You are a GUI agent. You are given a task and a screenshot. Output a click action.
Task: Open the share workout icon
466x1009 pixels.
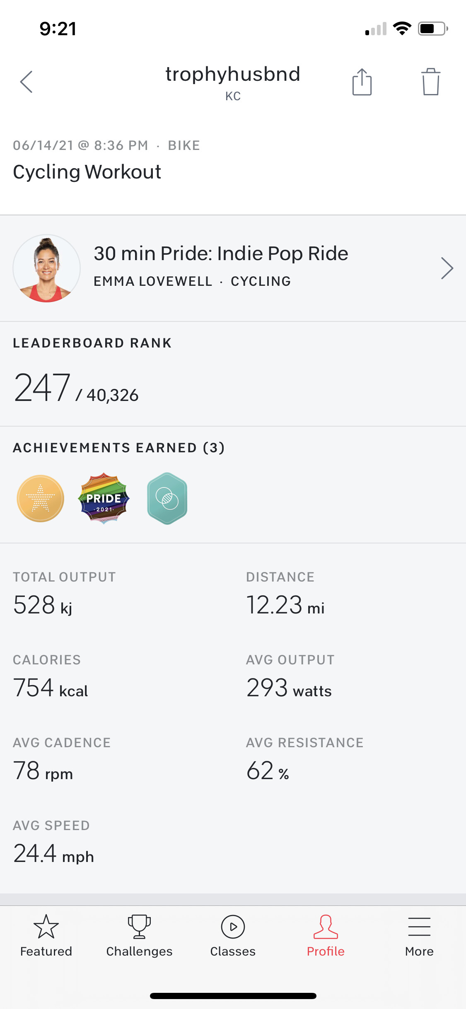pyautogui.click(x=362, y=82)
